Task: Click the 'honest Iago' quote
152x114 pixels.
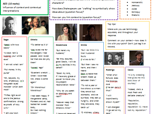Action: pyautogui.click(x=37, y=68)
